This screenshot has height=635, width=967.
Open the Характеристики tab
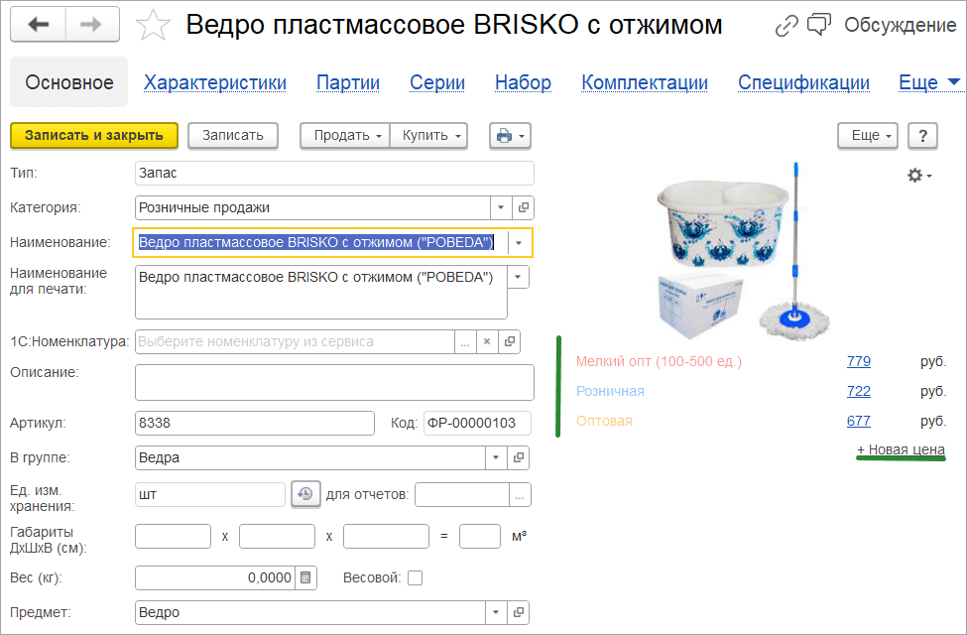coord(214,82)
